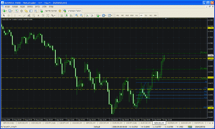Switch chart to Line Chart mode
215x129 pixels.
[x=71, y=15]
